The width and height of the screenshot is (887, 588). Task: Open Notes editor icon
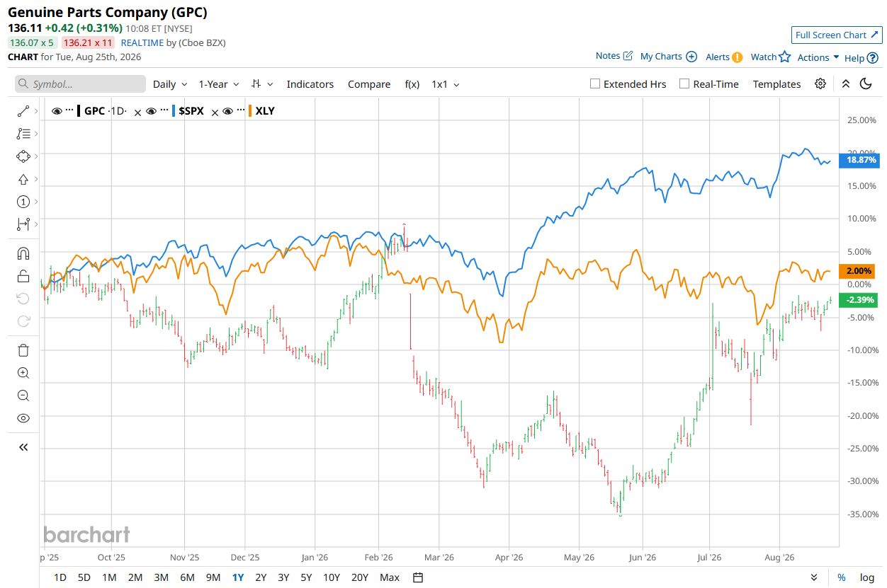click(x=628, y=56)
